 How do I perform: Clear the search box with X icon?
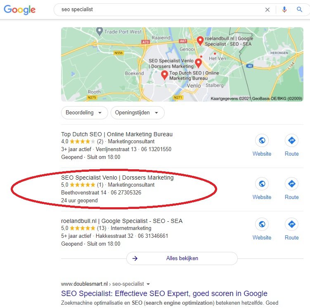pyautogui.click(x=267, y=9)
